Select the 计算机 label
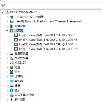 pos(19,76)
